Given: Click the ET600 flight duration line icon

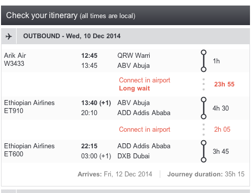Looking at the screenshot, I should click(204, 151).
